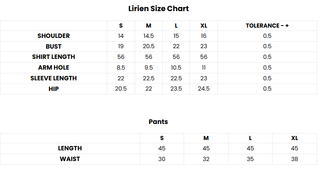Click the TOLERANCE - + column header

[x=267, y=26]
